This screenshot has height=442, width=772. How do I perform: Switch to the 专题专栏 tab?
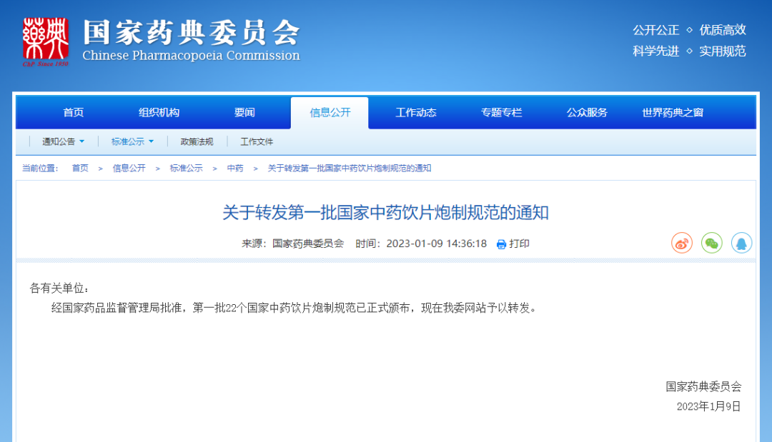point(501,113)
